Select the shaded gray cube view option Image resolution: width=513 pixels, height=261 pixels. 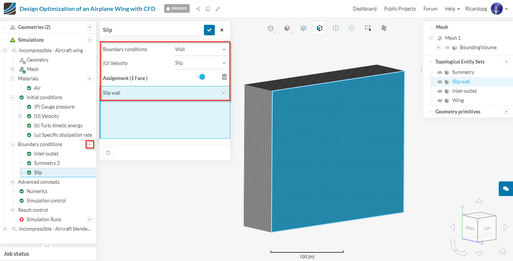tap(287, 28)
